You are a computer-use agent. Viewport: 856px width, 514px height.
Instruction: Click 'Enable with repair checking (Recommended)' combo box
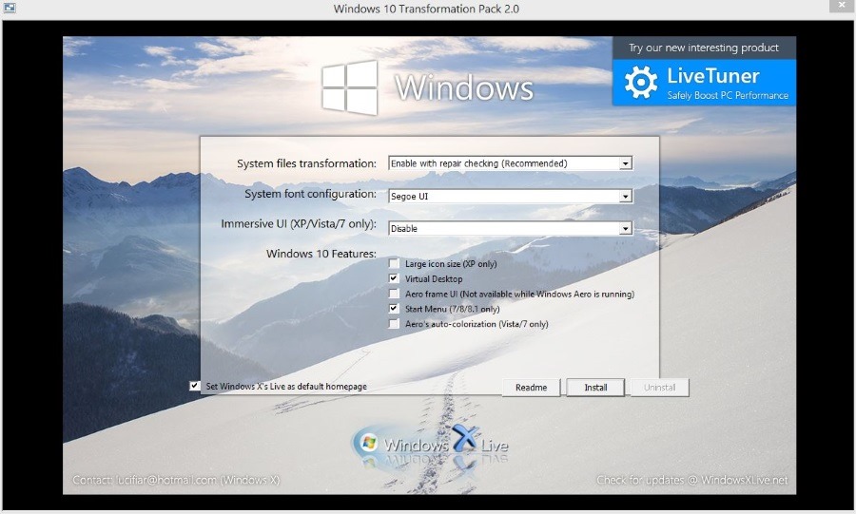point(511,163)
